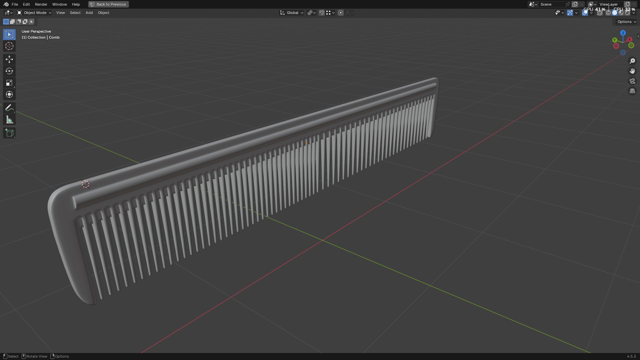This screenshot has width=640, height=360.
Task: Open snapping options dropdown
Action: [330, 13]
